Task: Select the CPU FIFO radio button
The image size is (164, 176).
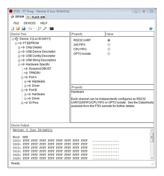Action: click(x=109, y=49)
